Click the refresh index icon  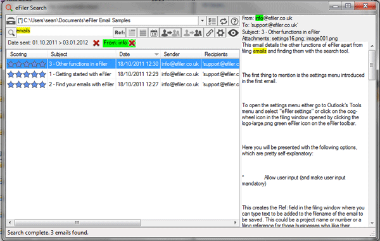(x=223, y=21)
